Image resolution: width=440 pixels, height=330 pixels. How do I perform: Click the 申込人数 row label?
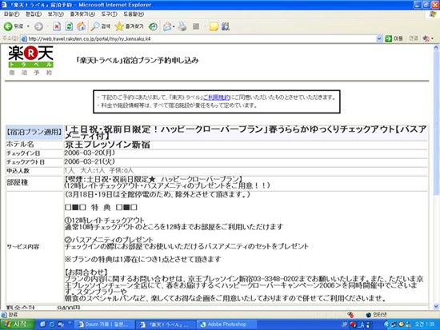tap(18, 171)
